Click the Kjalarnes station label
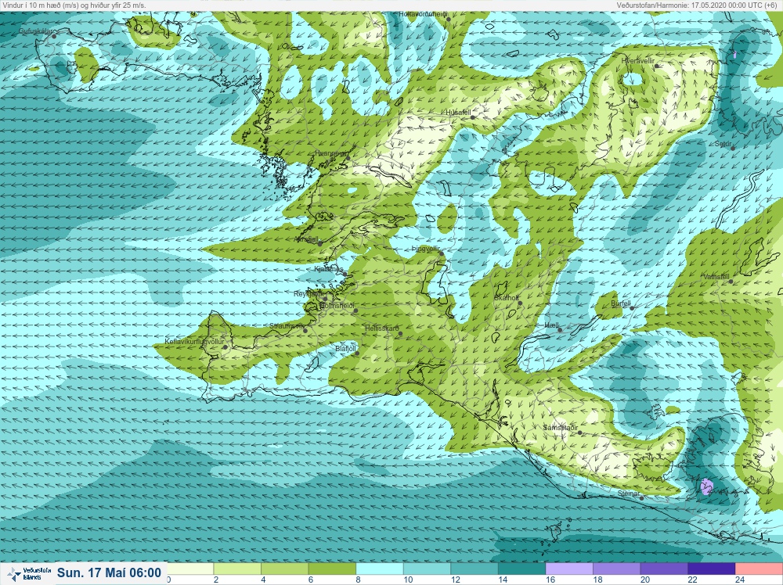This screenshot has height=585, width=783. click(329, 269)
